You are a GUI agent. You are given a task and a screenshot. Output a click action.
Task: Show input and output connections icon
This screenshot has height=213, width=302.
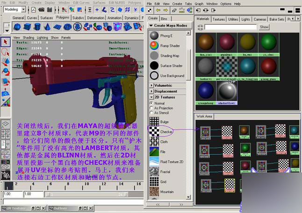[206, 10]
